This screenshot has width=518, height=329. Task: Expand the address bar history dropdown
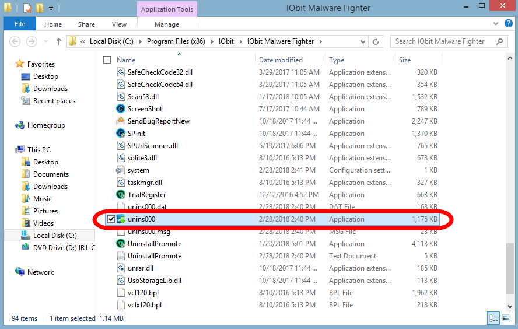tap(363, 41)
